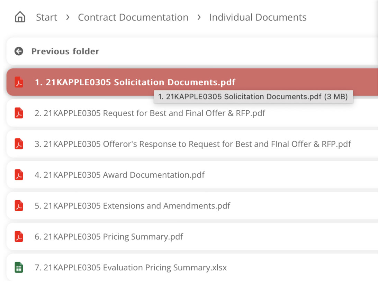The image size is (378, 287).
Task: Open 1. Solicitation Documents.pdf
Action: pos(135,82)
